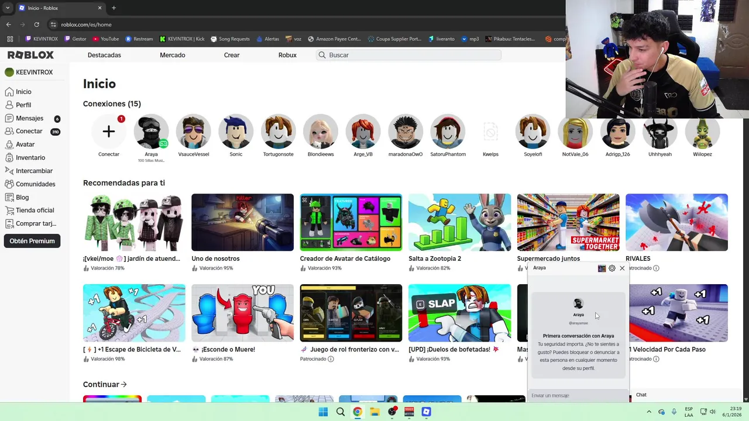Screen dimensions: 749x421
Task: Click info icon next to RIVALES Patrocinado
Action: pos(656,268)
